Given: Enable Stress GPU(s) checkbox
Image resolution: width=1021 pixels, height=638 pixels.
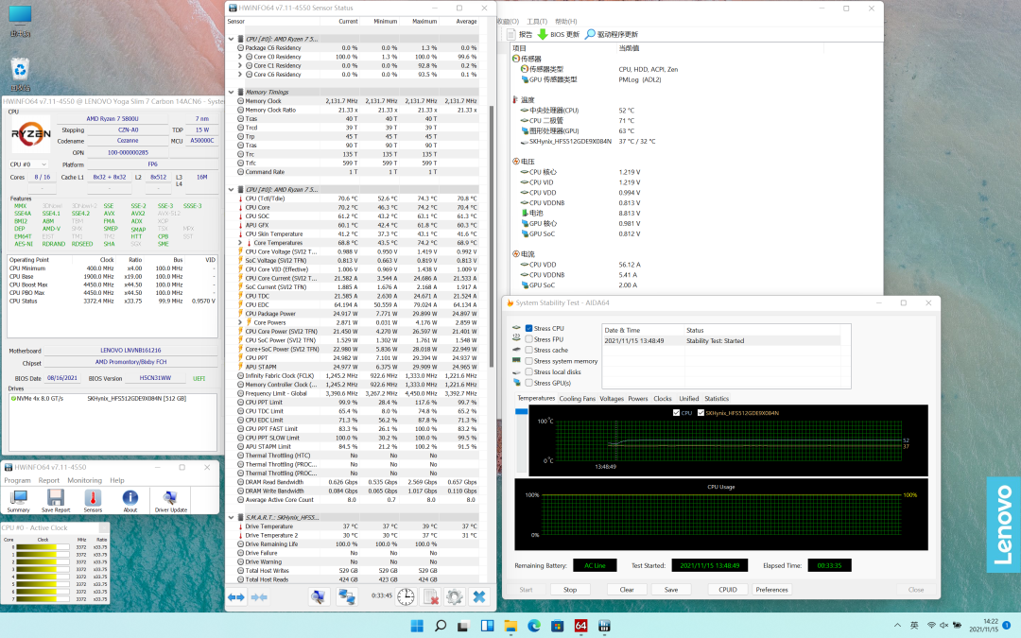Looking at the screenshot, I should pyautogui.click(x=528, y=383).
